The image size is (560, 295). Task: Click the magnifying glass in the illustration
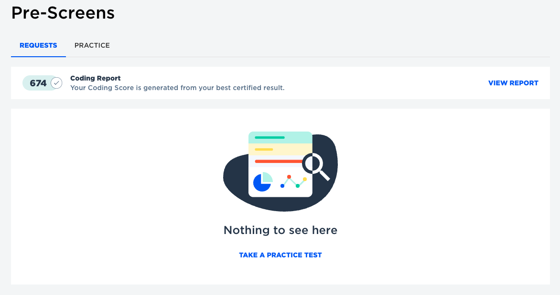click(x=316, y=166)
